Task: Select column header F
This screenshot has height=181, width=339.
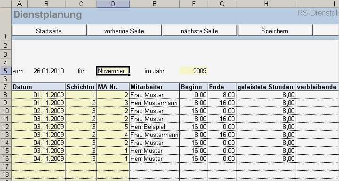Action: coord(194,4)
